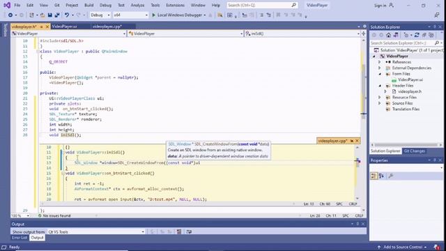The image size is (446, 251).
Task: Promote the videoplayer.cpp peek window to tab
Action: coord(351,141)
